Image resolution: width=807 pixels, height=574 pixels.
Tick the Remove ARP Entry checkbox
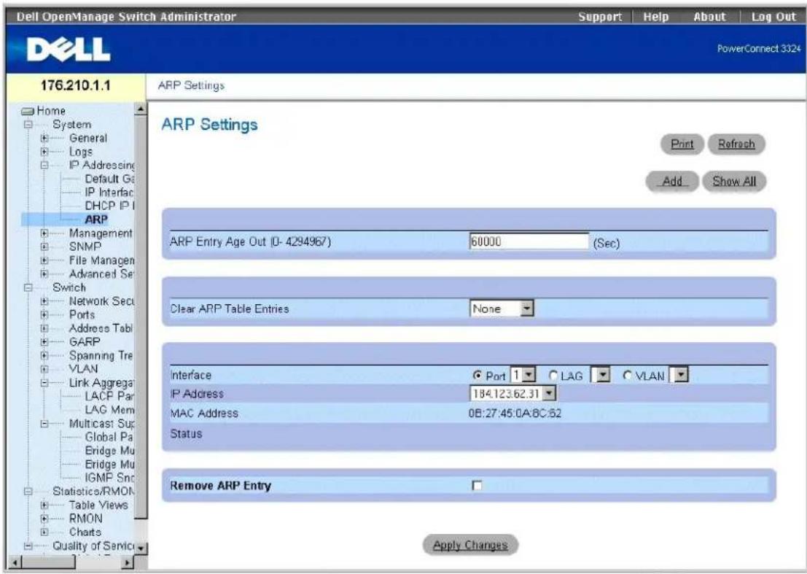477,486
